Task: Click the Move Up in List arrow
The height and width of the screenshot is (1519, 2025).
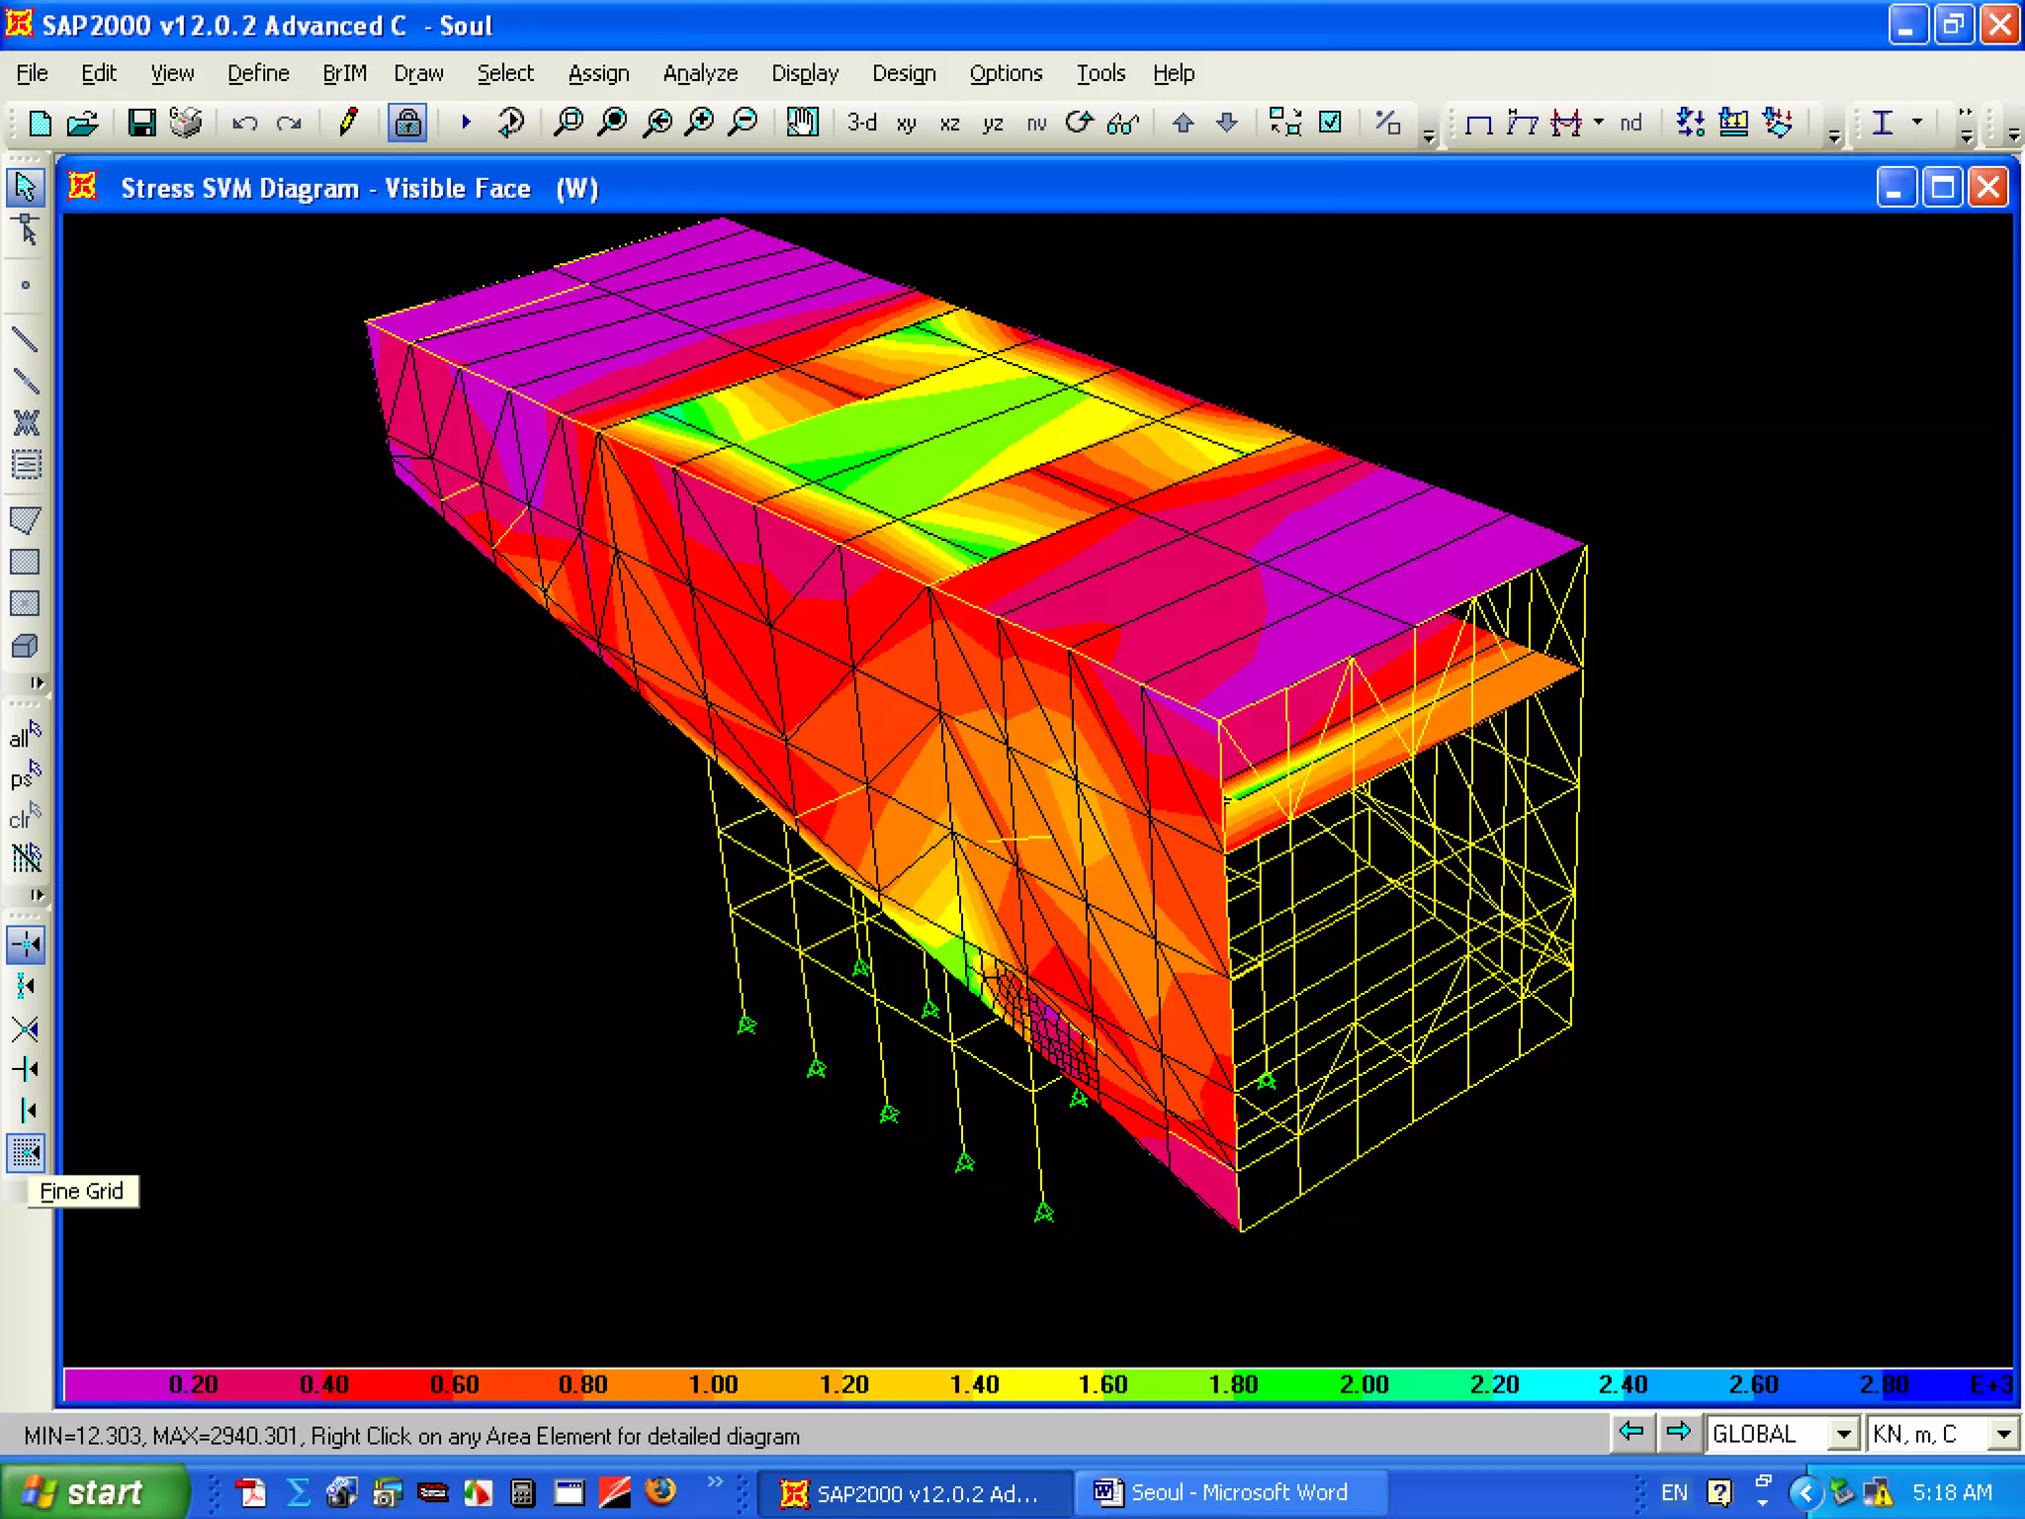Action: point(1183,123)
